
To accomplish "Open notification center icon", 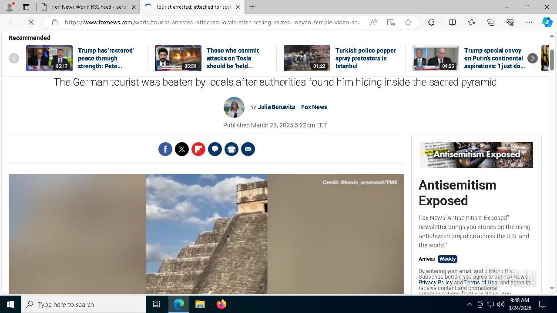I will pos(543,304).
